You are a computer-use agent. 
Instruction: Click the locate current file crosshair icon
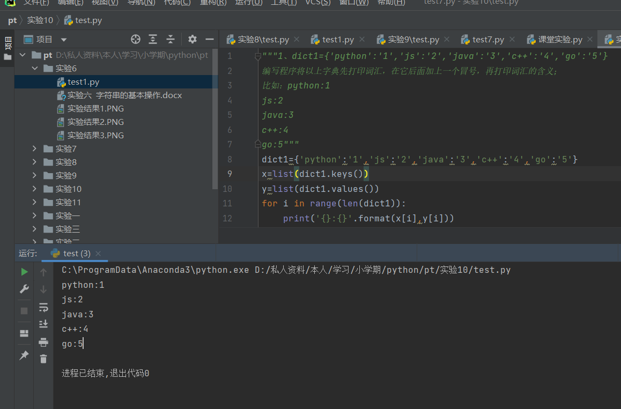[136, 39]
